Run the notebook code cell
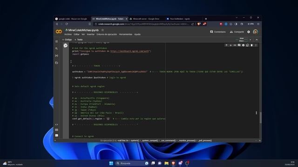 click(x=66, y=45)
